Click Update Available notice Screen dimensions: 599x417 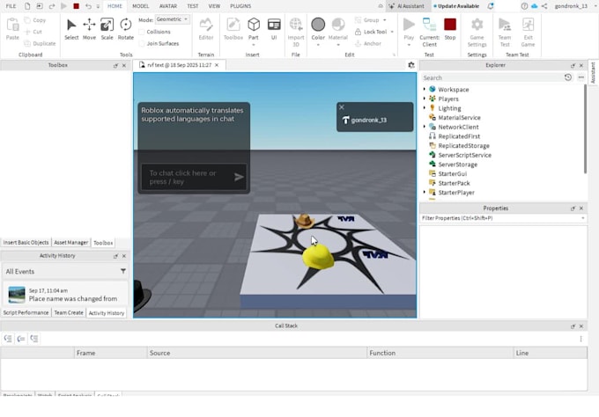tap(456, 6)
